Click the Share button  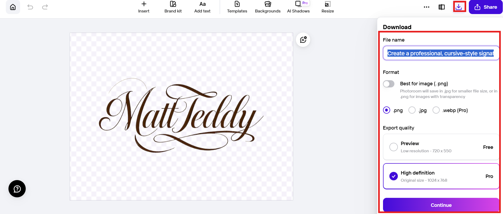pyautogui.click(x=486, y=7)
